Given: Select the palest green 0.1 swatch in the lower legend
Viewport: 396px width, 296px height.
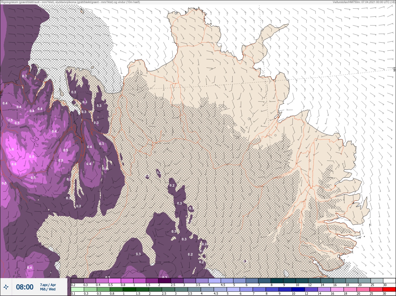Looking at the screenshot, I should point(77,290).
